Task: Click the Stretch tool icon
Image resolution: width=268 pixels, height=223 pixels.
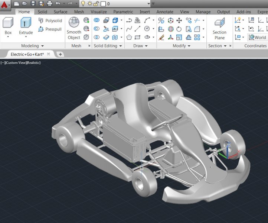Action: [189, 29]
